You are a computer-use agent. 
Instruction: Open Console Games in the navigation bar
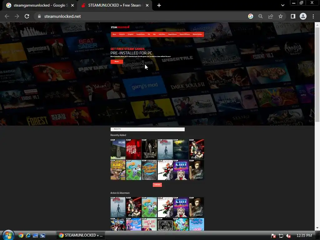[140, 34]
